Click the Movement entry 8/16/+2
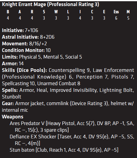The width and height of the screenshot is (137, 158). point(38,44)
